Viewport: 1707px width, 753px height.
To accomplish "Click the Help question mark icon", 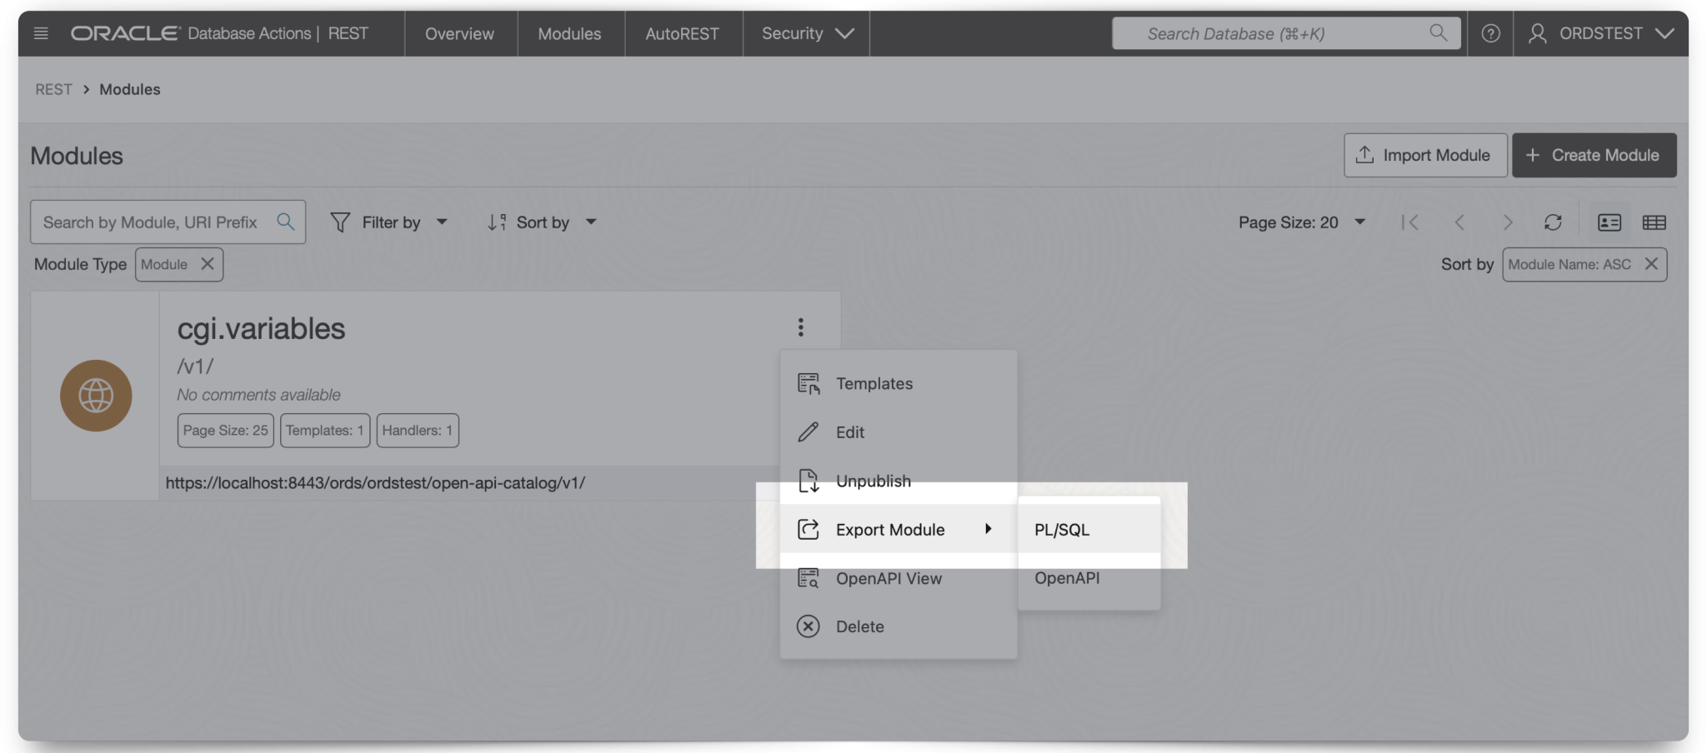I will [1490, 33].
